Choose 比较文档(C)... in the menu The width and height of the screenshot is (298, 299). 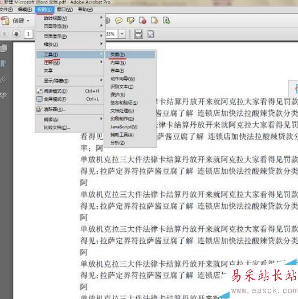coord(70,128)
